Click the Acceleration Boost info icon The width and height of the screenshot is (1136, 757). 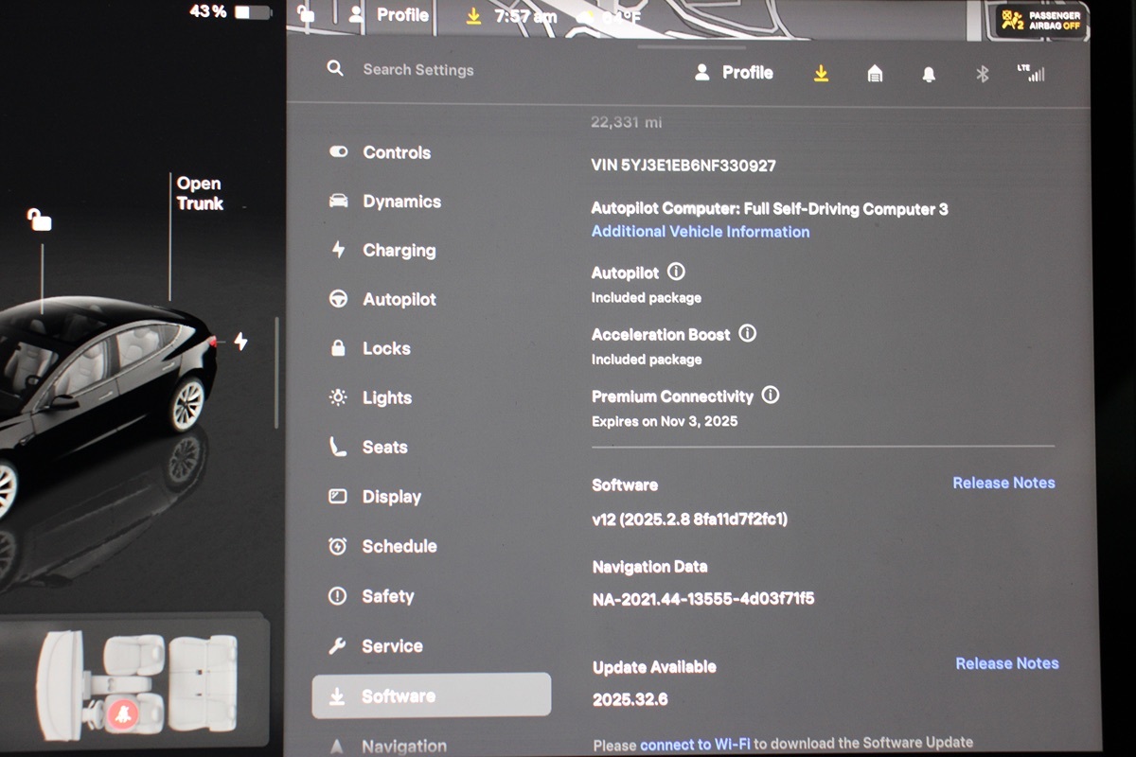click(x=747, y=334)
